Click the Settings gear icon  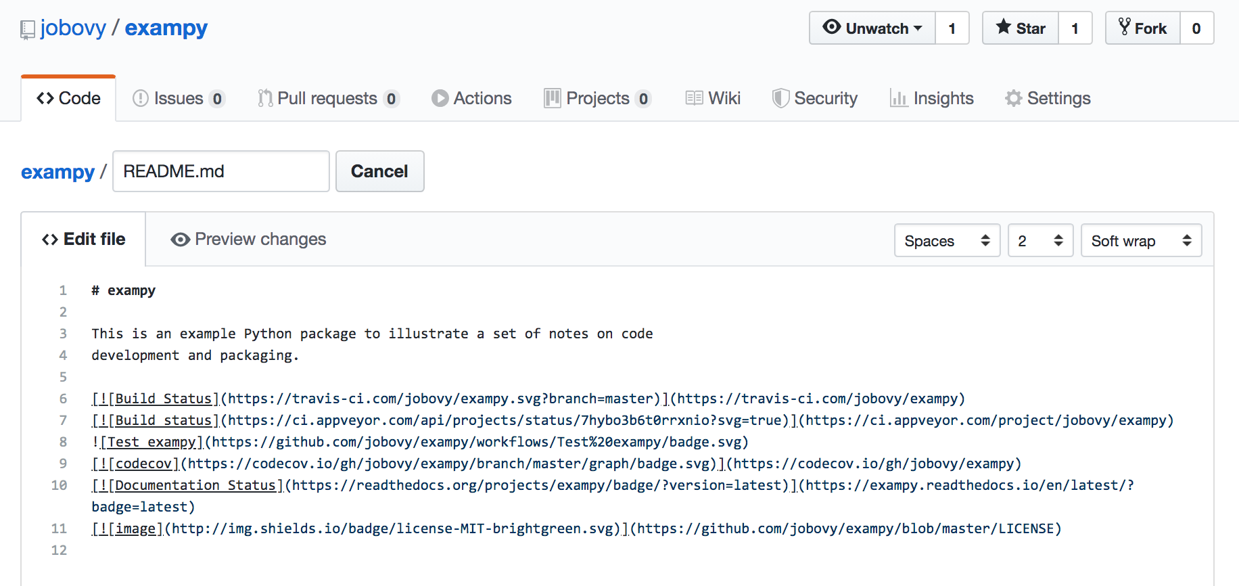(1013, 99)
